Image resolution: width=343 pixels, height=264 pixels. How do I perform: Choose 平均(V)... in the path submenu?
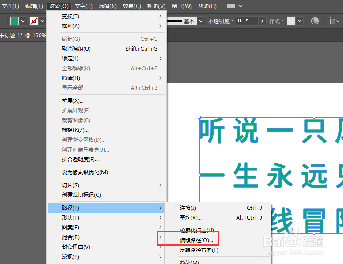(219, 218)
